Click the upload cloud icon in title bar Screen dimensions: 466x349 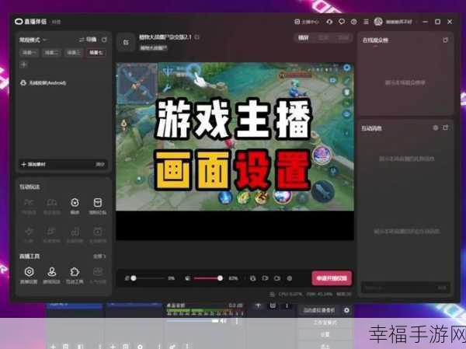pos(329,22)
